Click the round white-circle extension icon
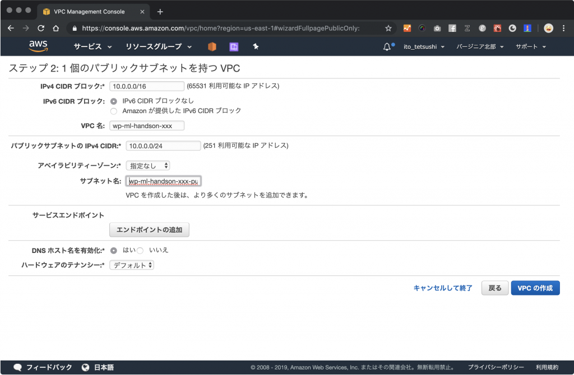Image resolution: width=574 pixels, height=375 pixels. (512, 28)
